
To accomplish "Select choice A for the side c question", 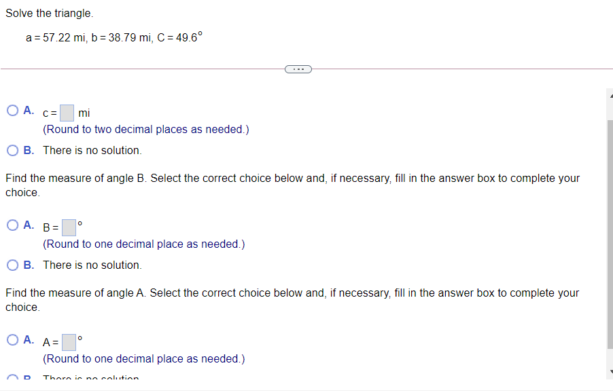I will click(12, 109).
